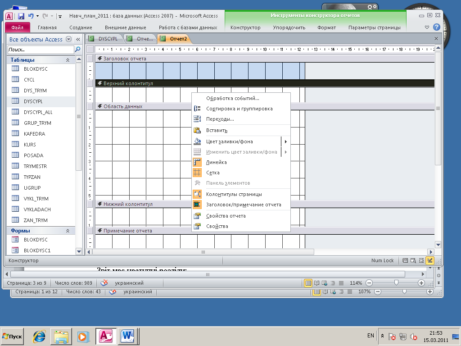
Task: Select the BLOKDYSC table icon
Action: pos(15,68)
